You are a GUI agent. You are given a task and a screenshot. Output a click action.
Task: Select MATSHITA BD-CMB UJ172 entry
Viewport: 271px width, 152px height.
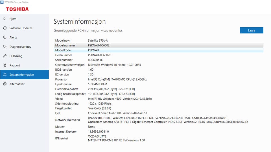tap(116, 140)
